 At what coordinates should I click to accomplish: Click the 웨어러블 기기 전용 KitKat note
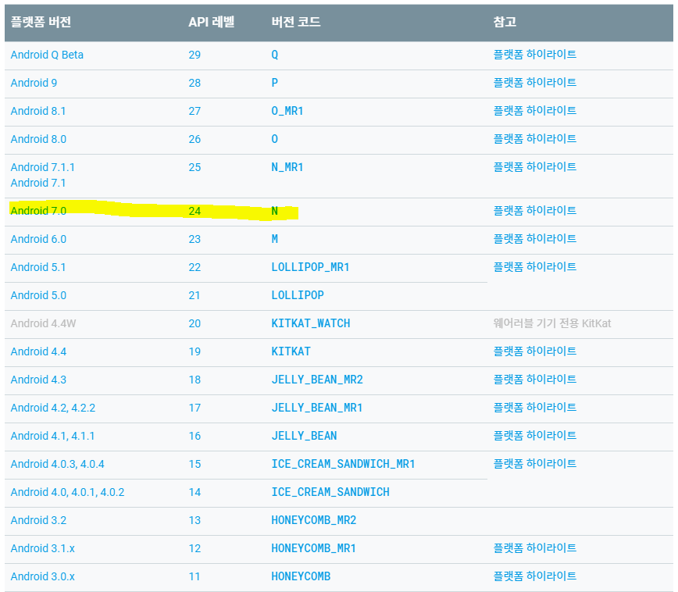point(552,323)
